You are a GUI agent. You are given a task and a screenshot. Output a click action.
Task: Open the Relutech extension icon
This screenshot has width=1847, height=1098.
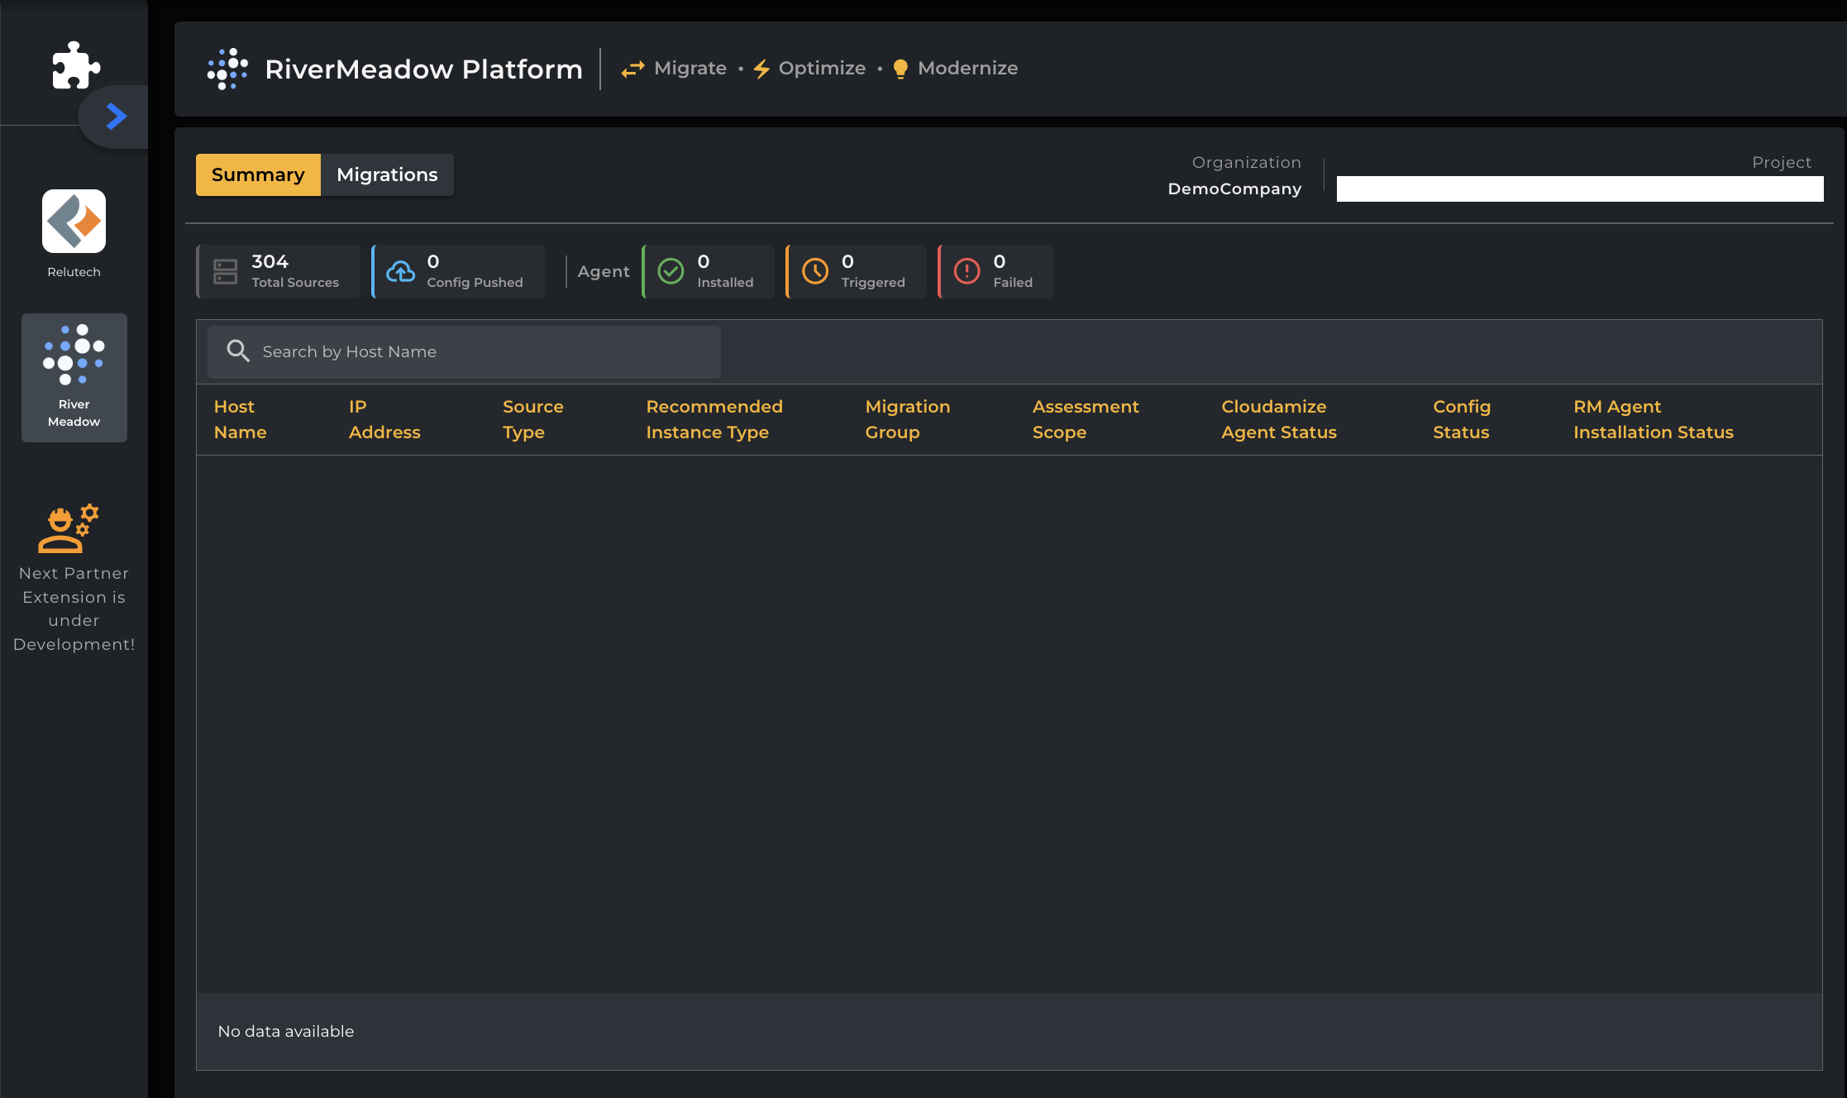click(74, 222)
